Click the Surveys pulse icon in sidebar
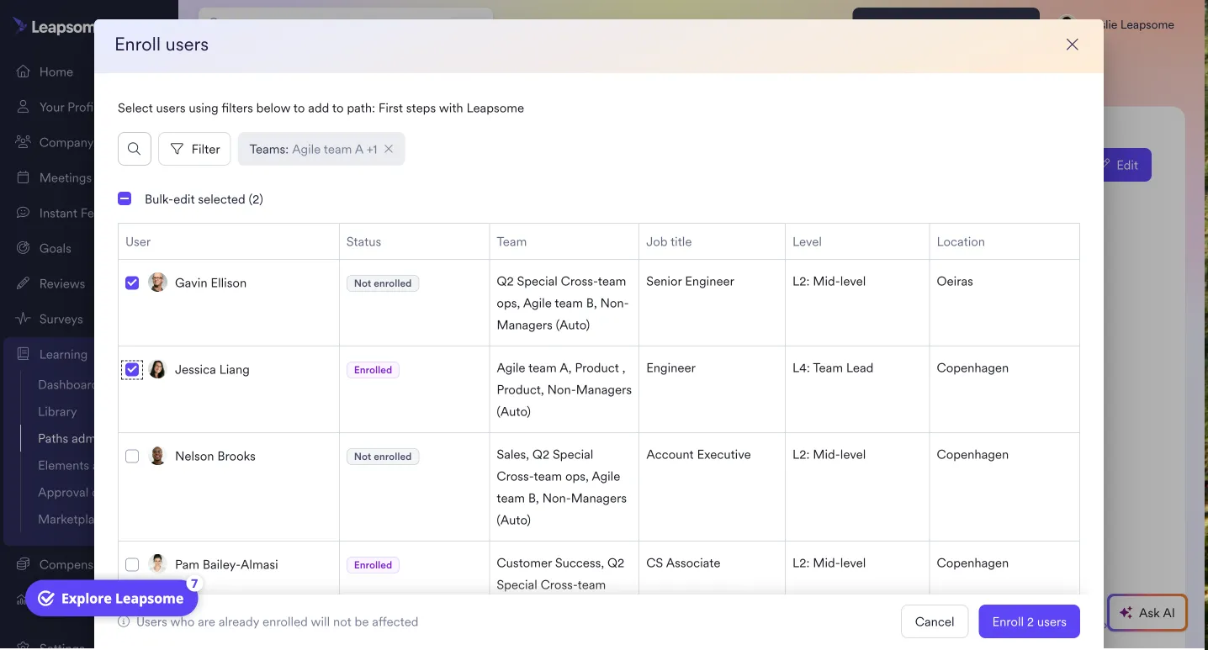This screenshot has width=1208, height=650. [x=24, y=319]
